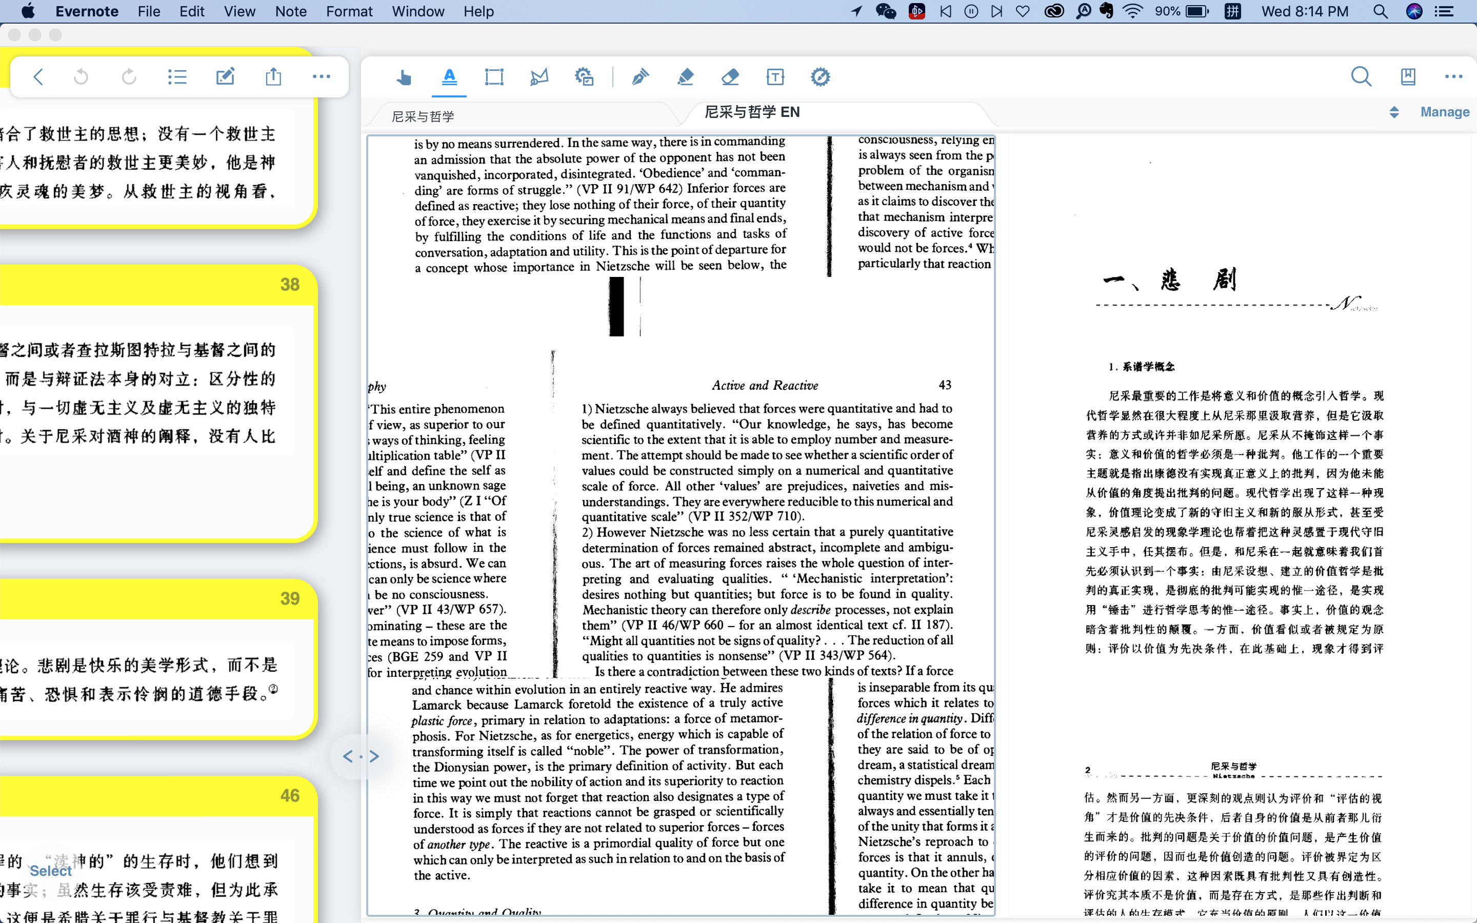Select the rectangle selection tool
Image resolution: width=1477 pixels, height=923 pixels.
(494, 77)
